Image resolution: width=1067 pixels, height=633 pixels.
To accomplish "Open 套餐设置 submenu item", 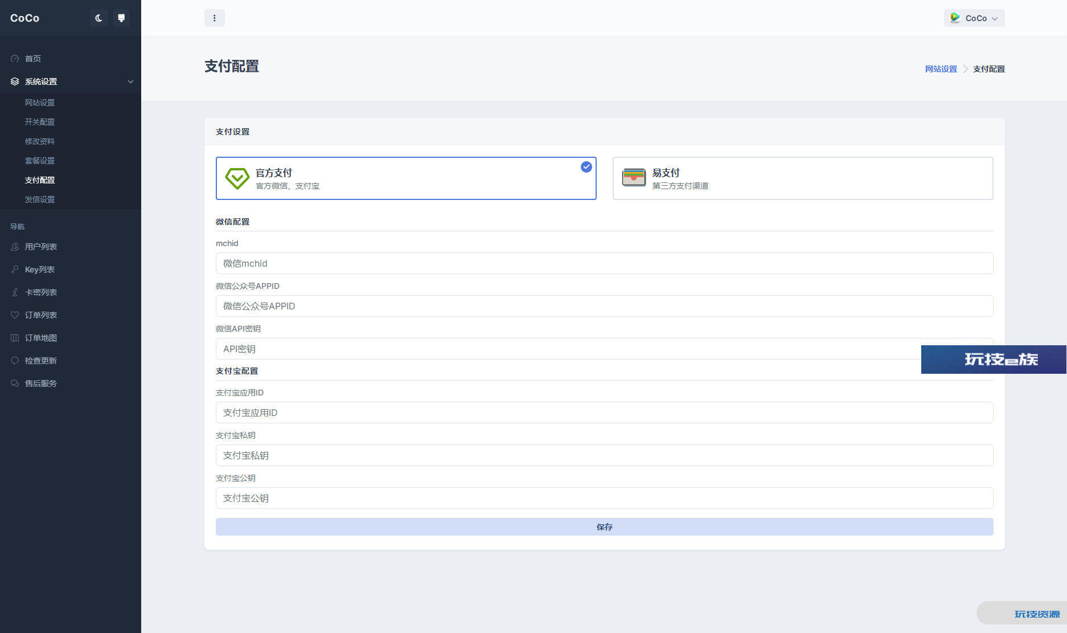I will click(40, 161).
